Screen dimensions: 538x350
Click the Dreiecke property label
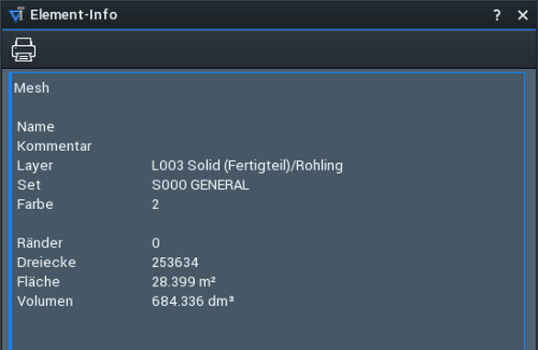46,262
